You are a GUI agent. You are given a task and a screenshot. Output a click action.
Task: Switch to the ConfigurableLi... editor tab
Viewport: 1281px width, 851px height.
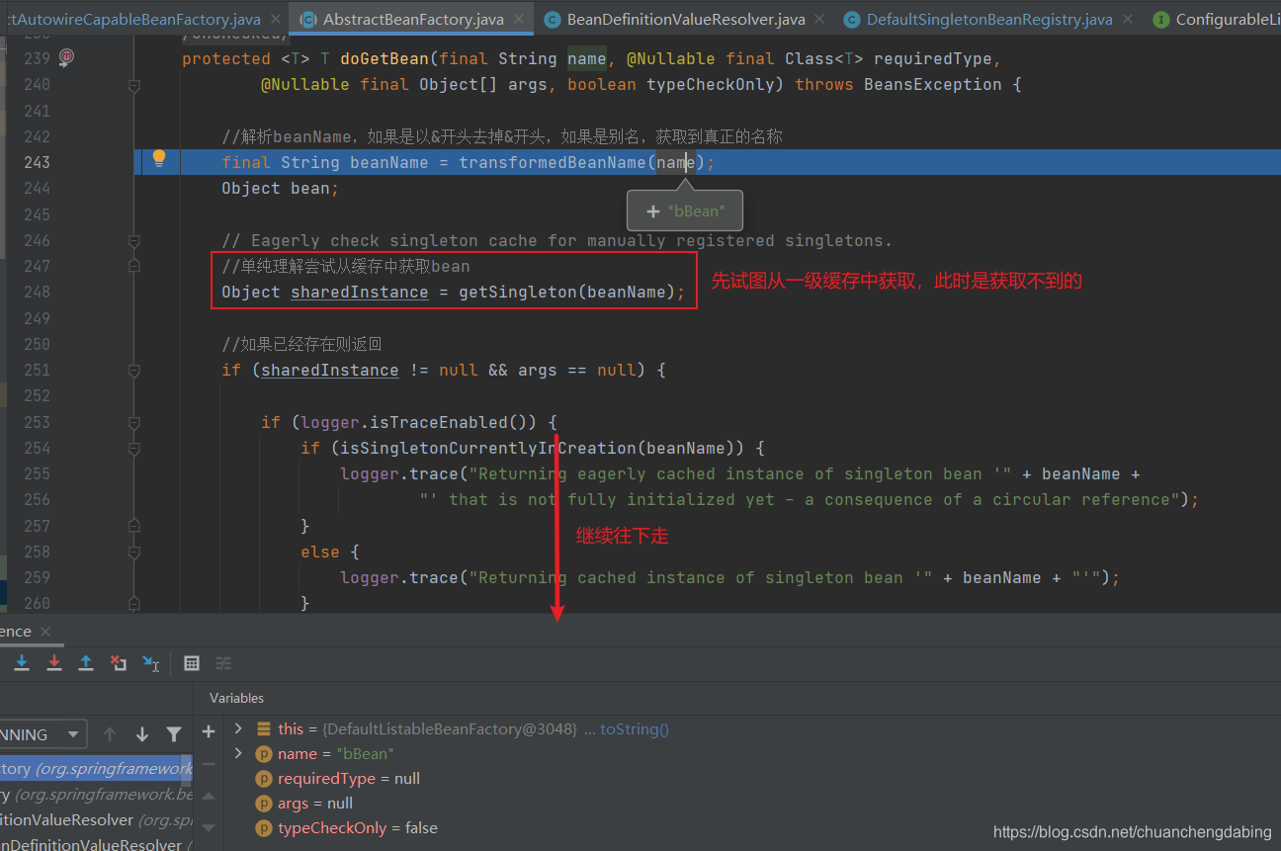click(x=1214, y=20)
